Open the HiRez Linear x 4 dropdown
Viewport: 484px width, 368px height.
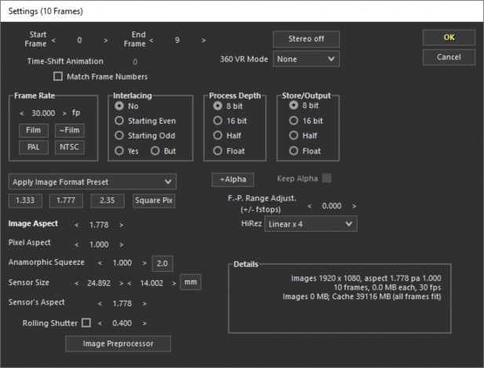pyautogui.click(x=311, y=224)
